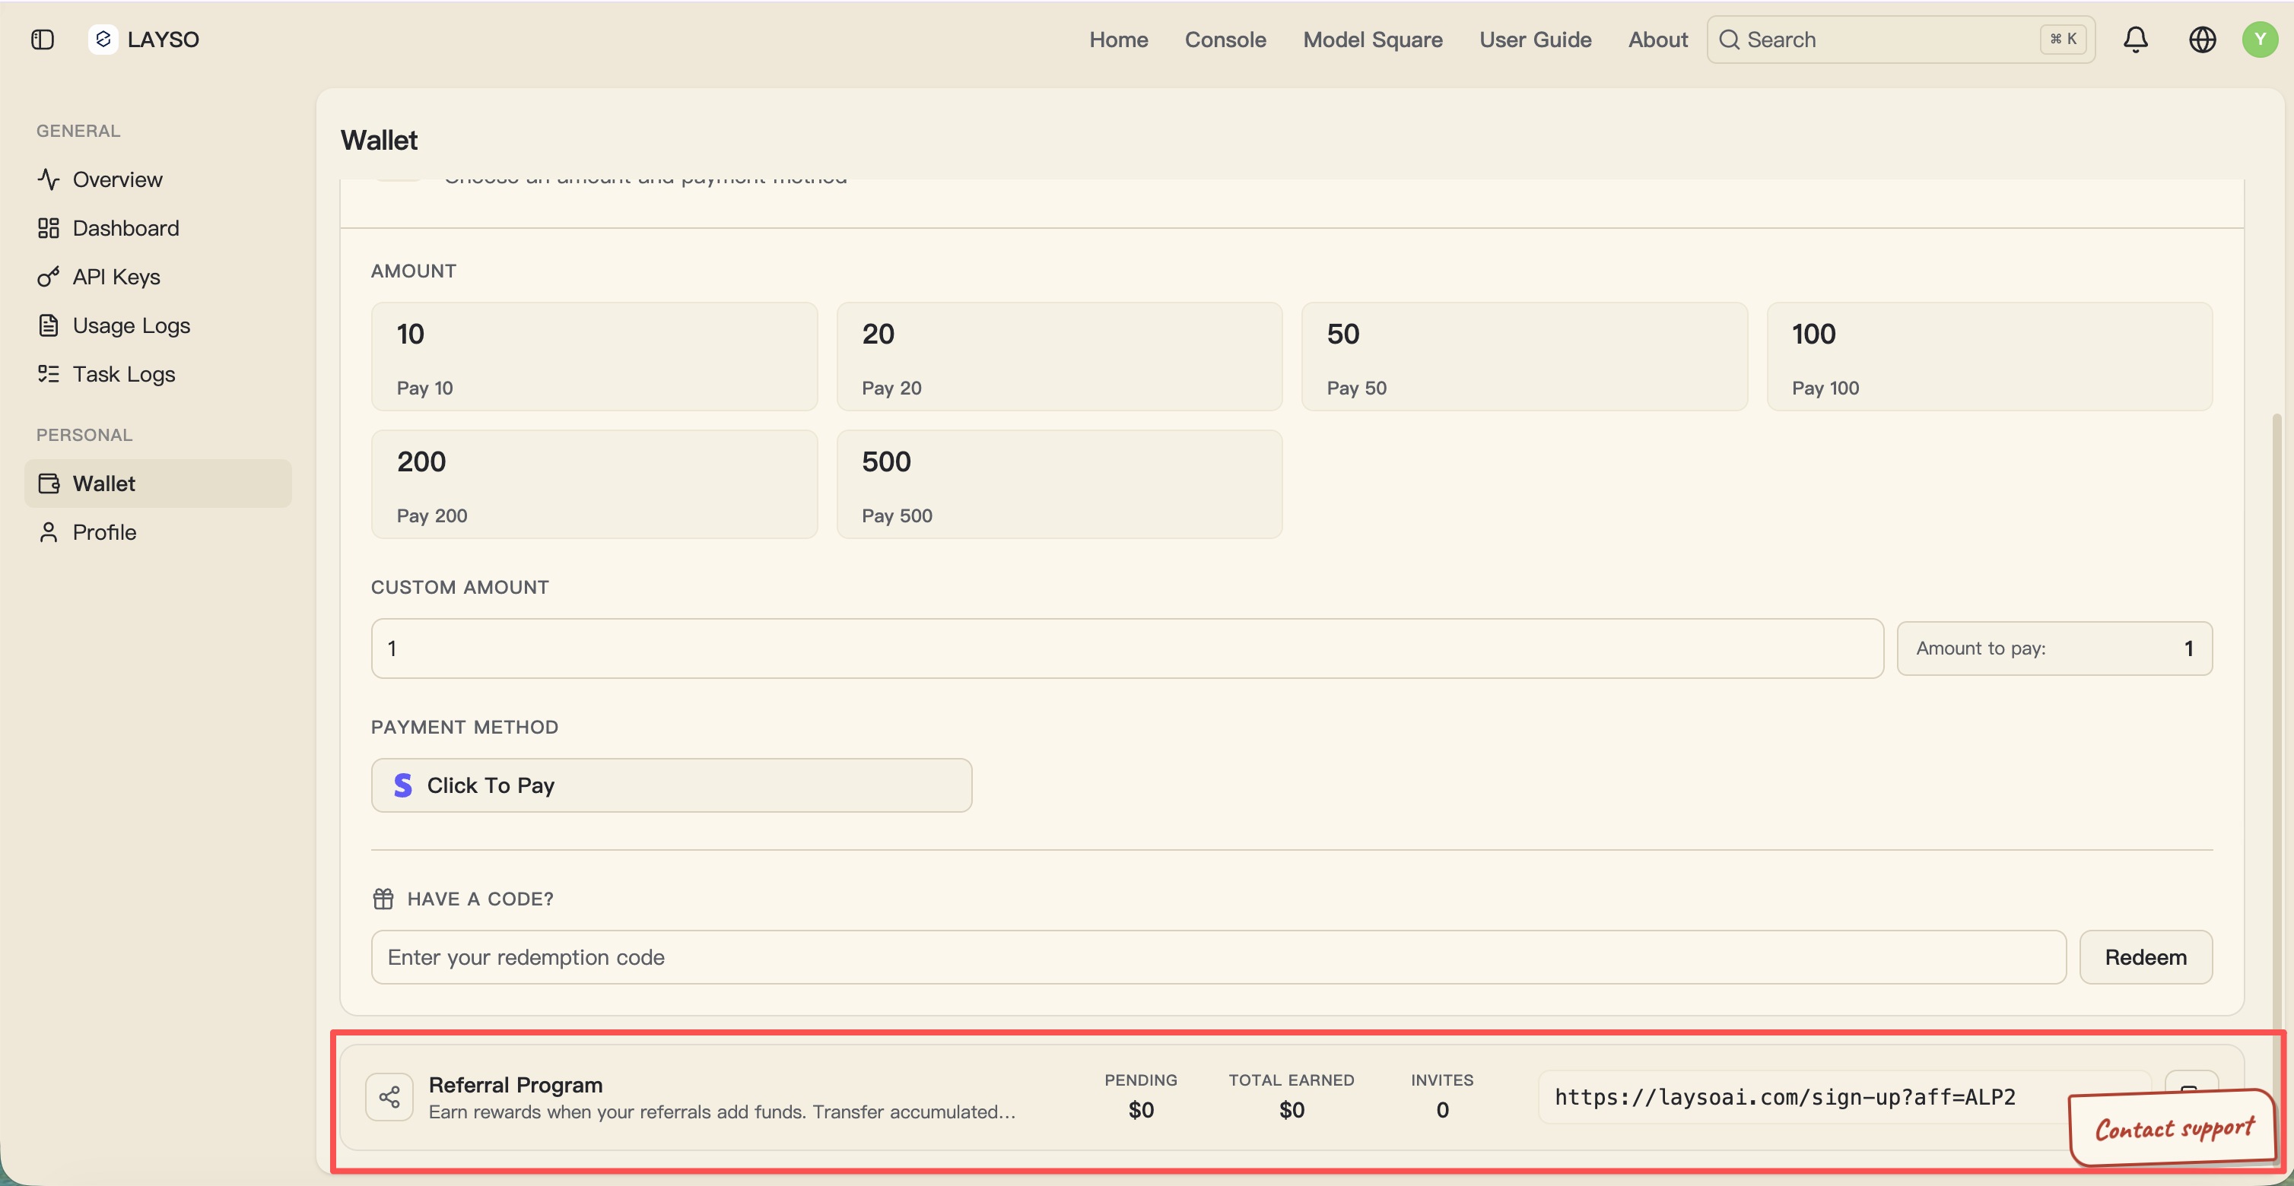Screen dimensions: 2294x1186
Task: Click the Redeem button
Action: pos(2145,957)
